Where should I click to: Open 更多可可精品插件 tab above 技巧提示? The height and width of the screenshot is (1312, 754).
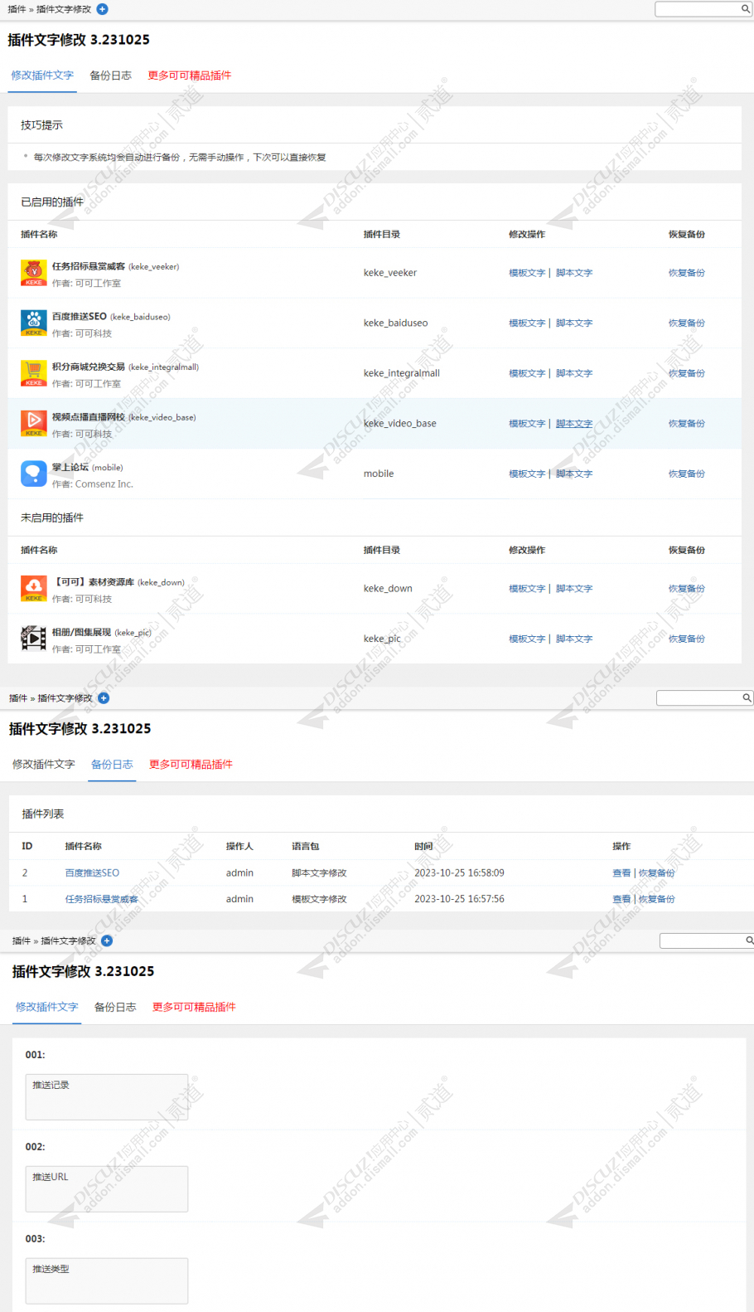(190, 75)
